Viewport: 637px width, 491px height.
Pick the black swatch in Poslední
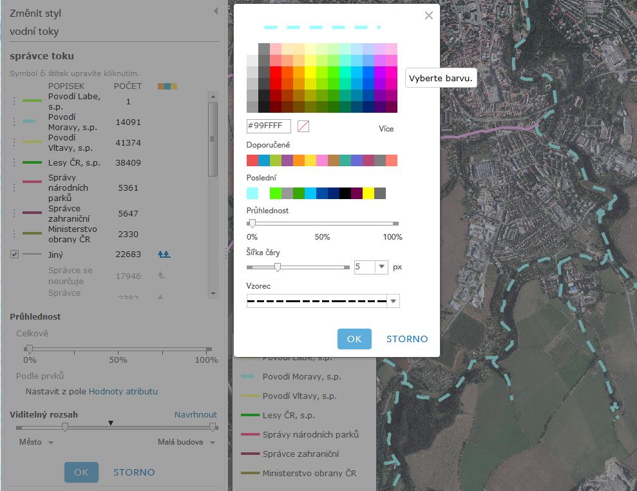(x=345, y=193)
